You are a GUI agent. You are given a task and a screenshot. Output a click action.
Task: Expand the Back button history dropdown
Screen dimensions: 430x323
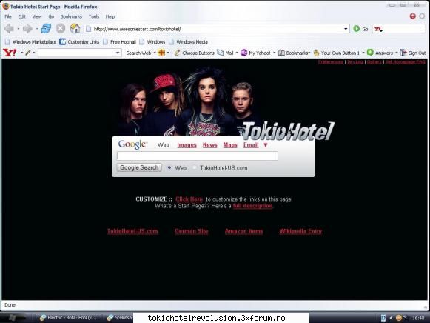(18, 29)
